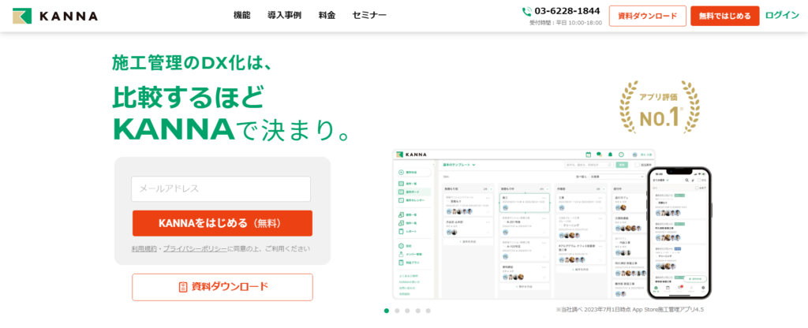Click the smartphone app preview image

679,233
